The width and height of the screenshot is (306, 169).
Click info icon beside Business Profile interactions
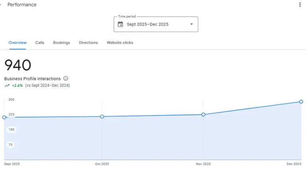pos(66,79)
